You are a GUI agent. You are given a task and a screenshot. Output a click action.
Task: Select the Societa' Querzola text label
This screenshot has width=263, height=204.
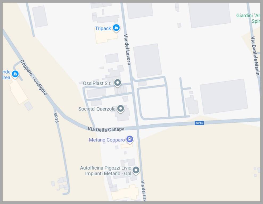pyautogui.click(x=97, y=109)
